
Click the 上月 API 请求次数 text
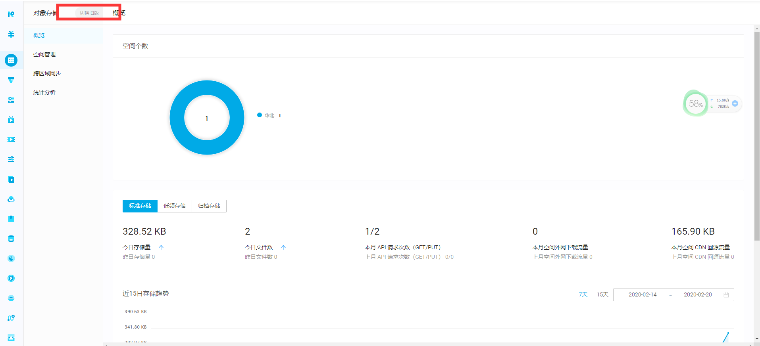tap(409, 257)
